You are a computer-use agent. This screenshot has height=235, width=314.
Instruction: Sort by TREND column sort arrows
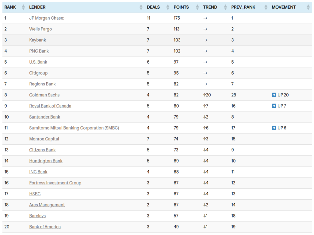225,7
